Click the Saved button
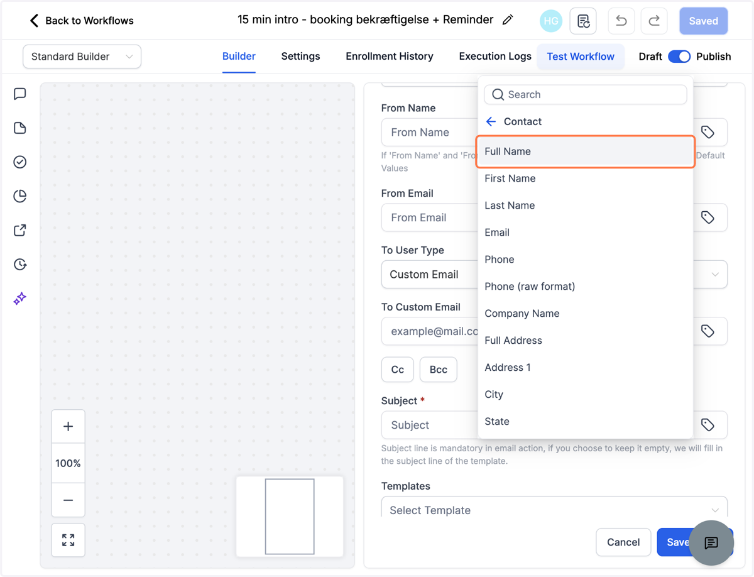754x577 pixels. coord(704,21)
